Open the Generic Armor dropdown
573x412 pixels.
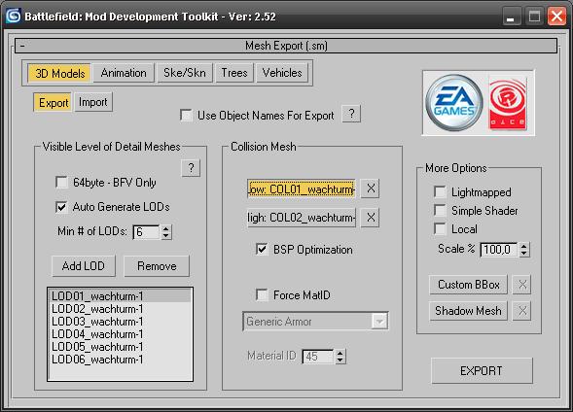pos(379,322)
